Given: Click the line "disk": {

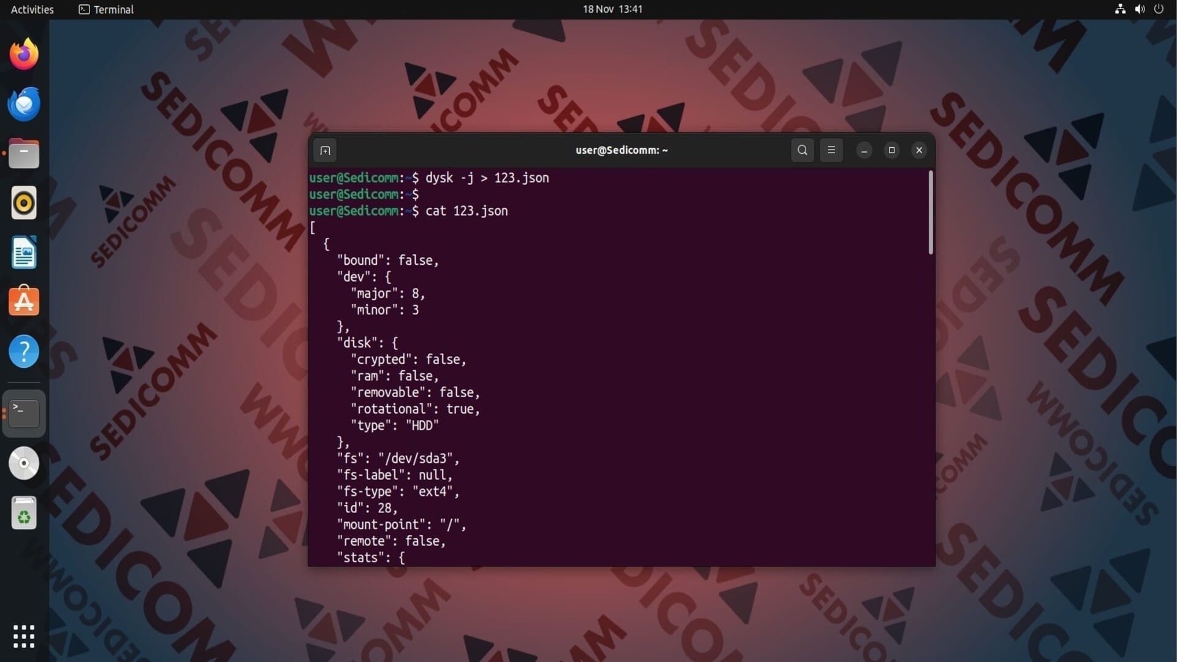Looking at the screenshot, I should click(367, 343).
